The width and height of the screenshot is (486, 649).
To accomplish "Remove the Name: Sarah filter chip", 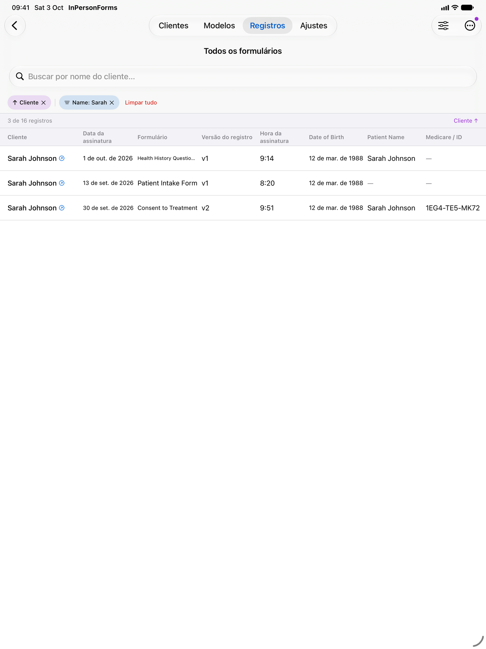I will [x=112, y=103].
